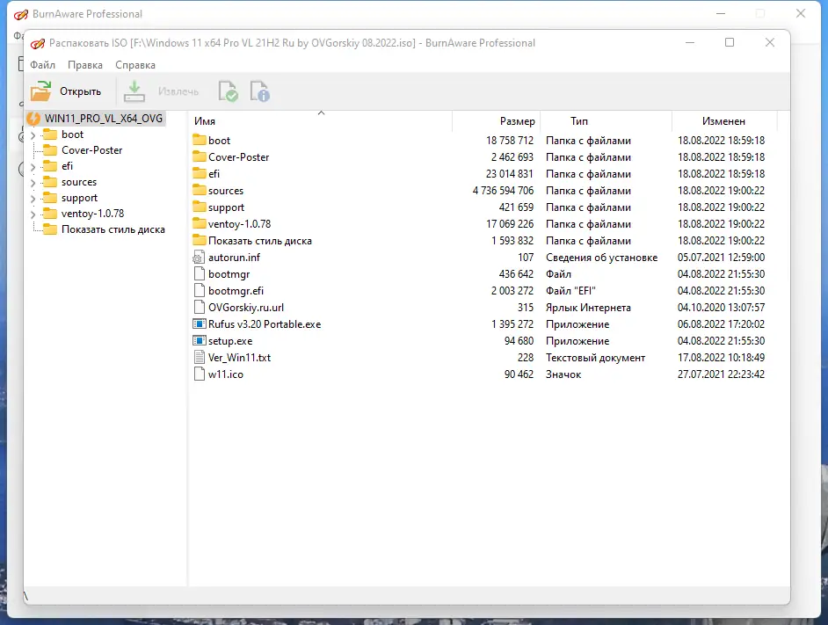Click boot folder icon in tree panel
828x625 pixels.
(50, 134)
